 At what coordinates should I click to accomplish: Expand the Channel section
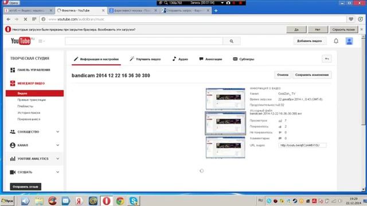click(x=57, y=145)
